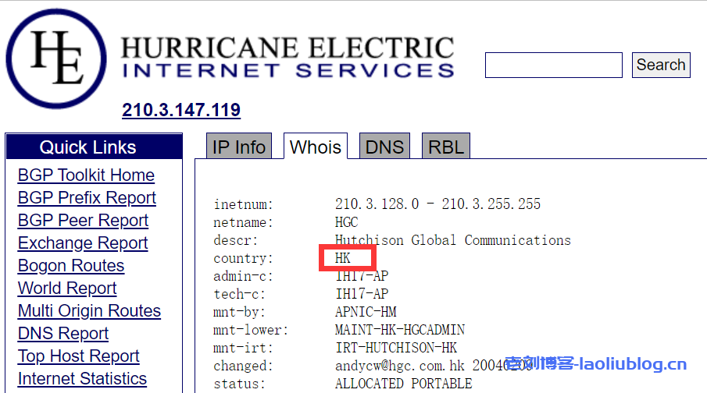
Task: View the Bogon Routes page
Action: [71, 266]
